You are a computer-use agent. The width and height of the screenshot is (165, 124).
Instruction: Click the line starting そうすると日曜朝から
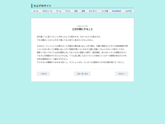click(x=81, y=62)
